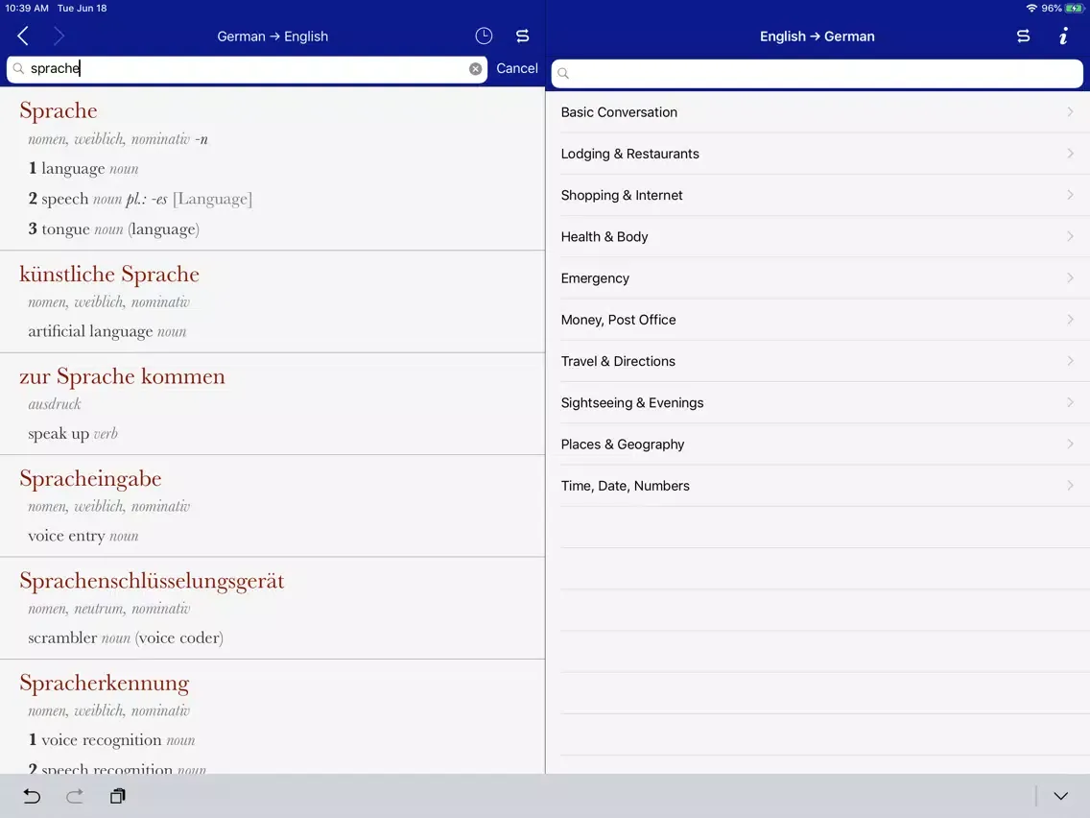Tap magnifier icon in left search field

(19, 68)
